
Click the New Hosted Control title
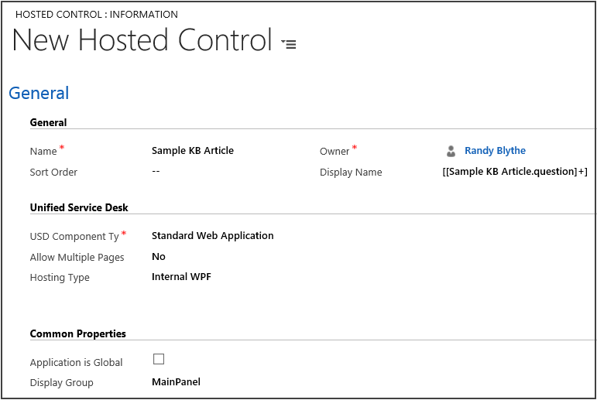tap(142, 40)
